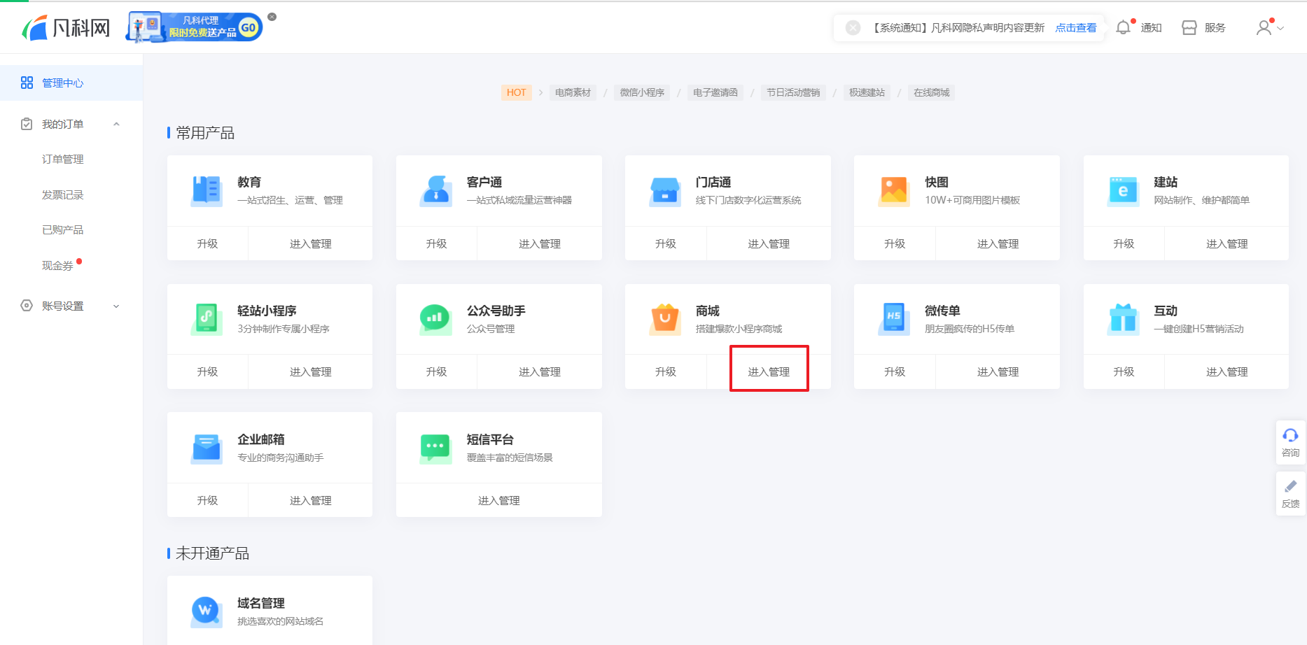Open 已购产品 in the sidebar

[x=63, y=230]
